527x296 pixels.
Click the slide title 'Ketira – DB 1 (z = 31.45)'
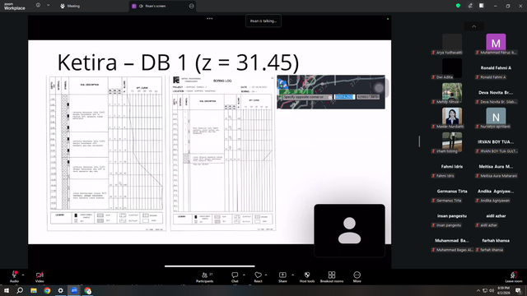tap(178, 62)
